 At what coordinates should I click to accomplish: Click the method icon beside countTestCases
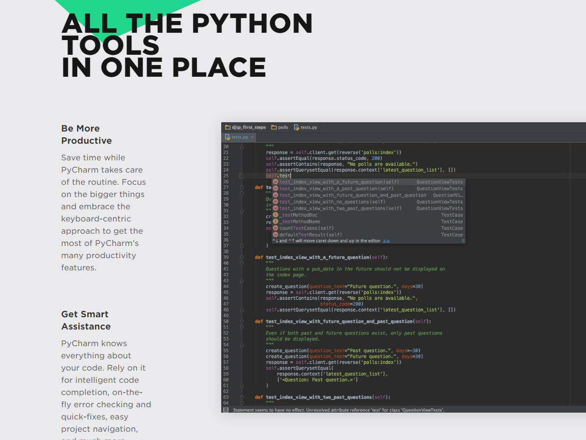pos(275,228)
